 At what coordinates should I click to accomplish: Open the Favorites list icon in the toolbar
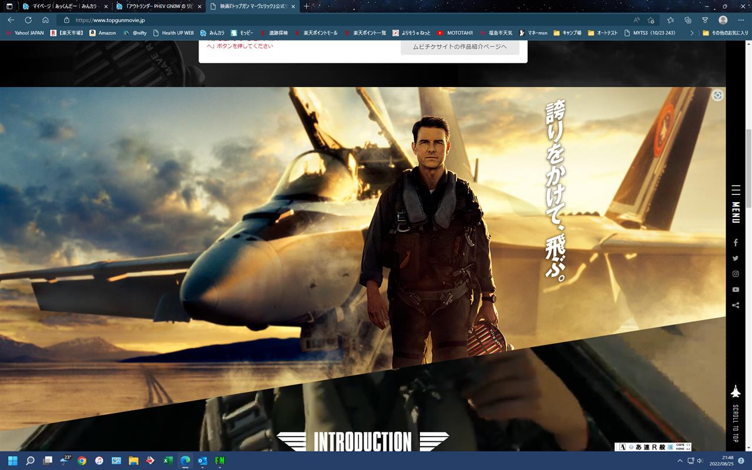[x=671, y=20]
